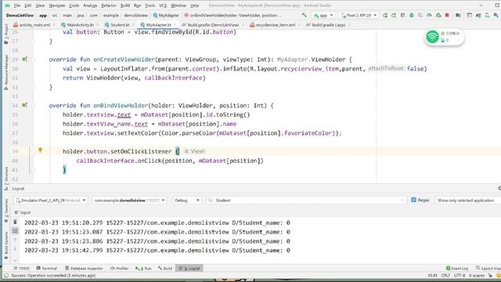Image resolution: width=501 pixels, height=282 pixels.
Task: Click the 4 spaces indent status entry
Action: (x=477, y=275)
